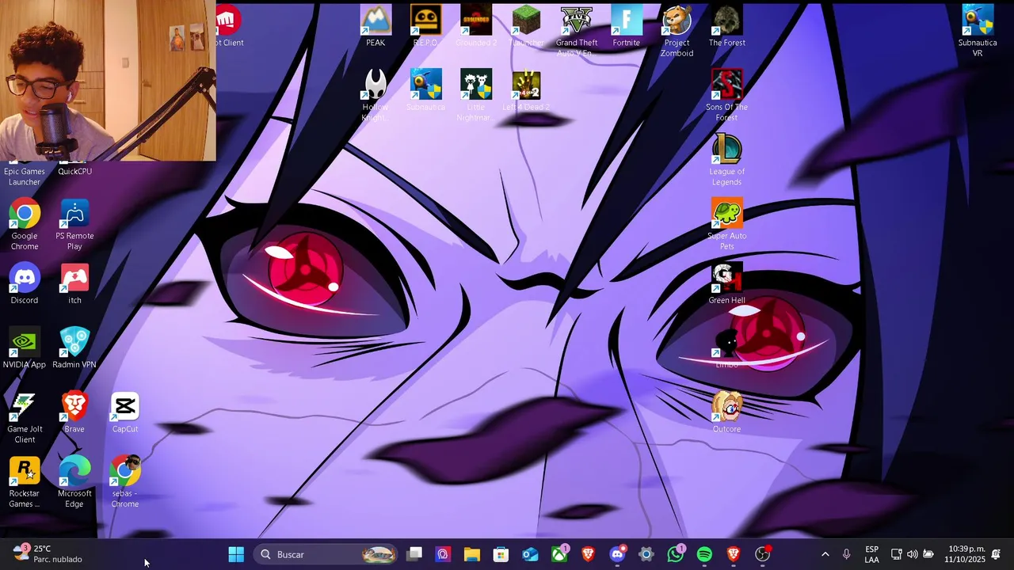Open the NVIDIA App shortcut
Image resolution: width=1014 pixels, height=570 pixels.
tap(25, 347)
